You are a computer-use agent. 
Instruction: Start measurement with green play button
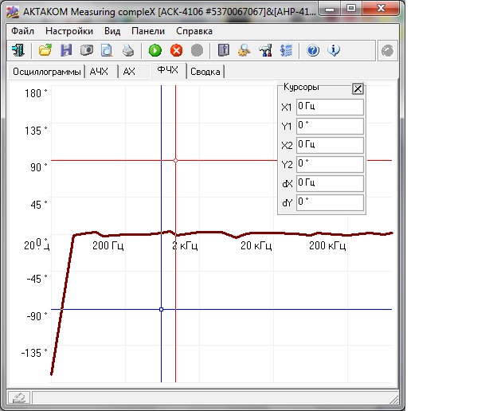155,50
